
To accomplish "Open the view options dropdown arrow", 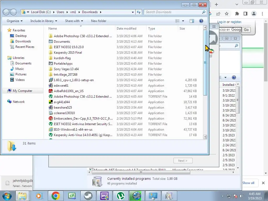I will (x=183, y=21).
